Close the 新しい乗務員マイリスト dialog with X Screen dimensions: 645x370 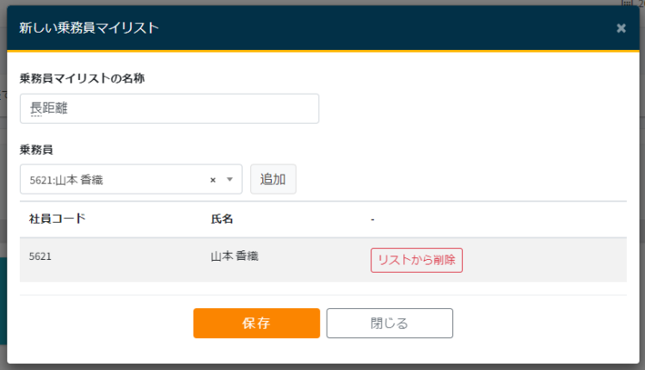click(x=621, y=28)
